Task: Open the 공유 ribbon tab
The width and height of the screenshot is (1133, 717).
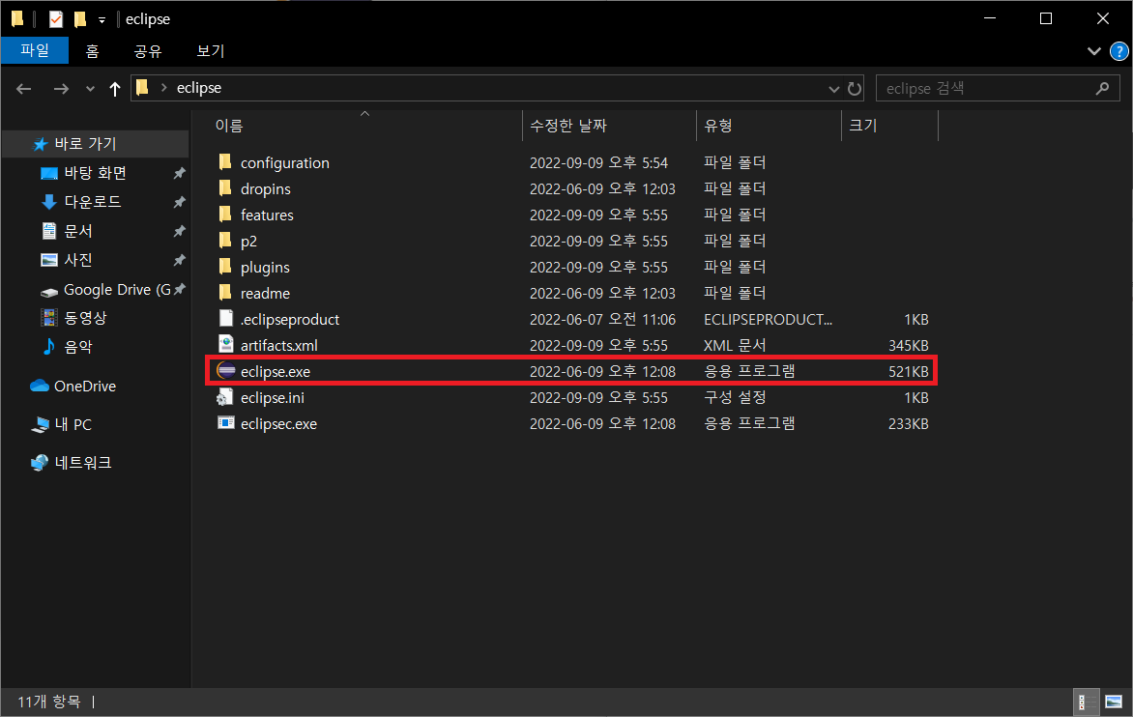Action: click(x=148, y=50)
